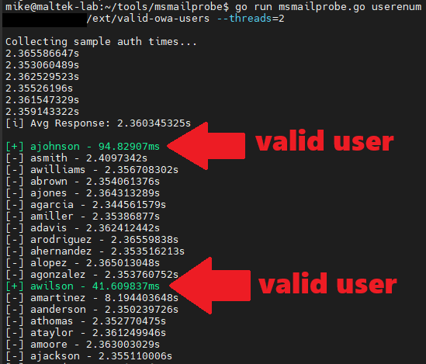
Task: Click the upper red valid user arrow
Action: point(206,146)
